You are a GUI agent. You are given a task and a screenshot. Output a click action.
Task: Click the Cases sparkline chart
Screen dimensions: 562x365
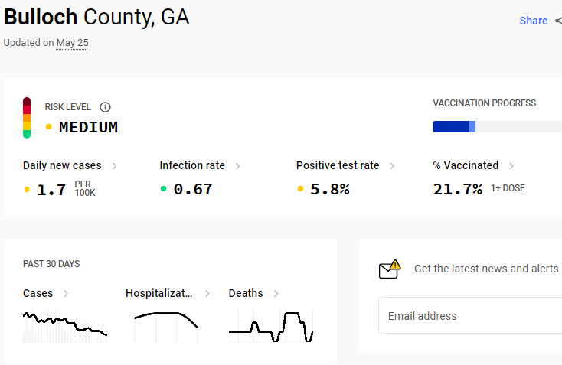65,327
